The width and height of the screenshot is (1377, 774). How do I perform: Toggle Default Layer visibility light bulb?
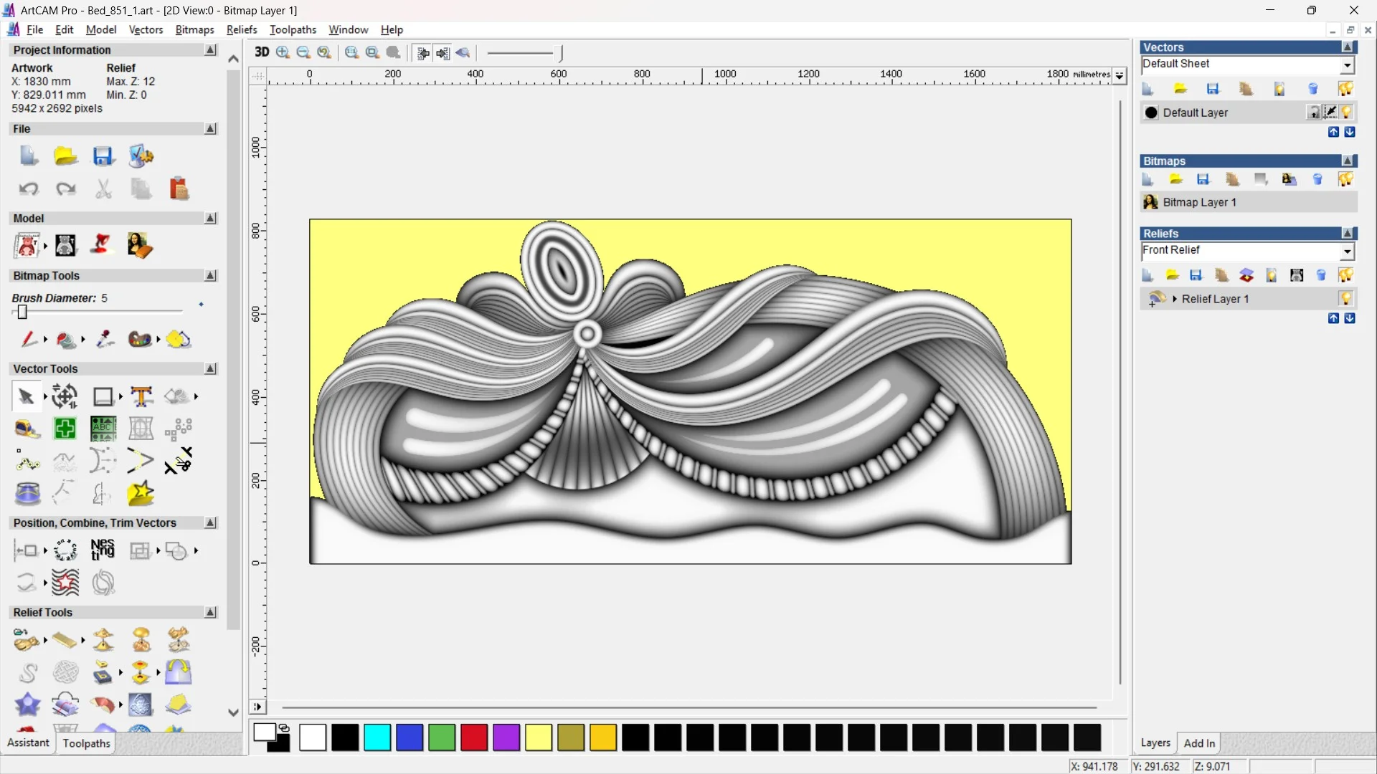[1346, 113]
